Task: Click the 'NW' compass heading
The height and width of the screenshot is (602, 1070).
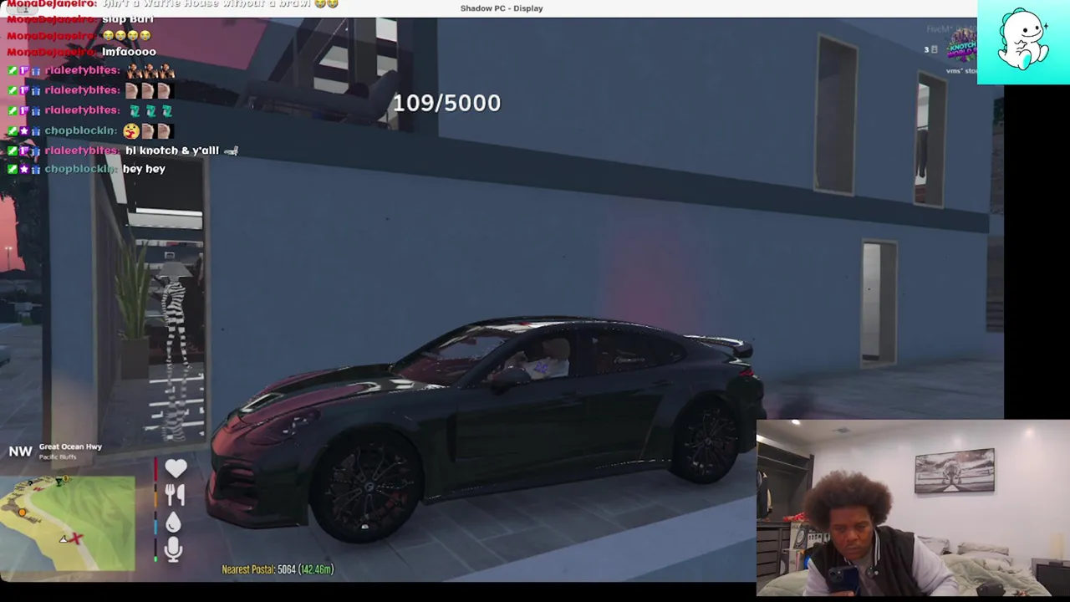Action: (x=20, y=451)
